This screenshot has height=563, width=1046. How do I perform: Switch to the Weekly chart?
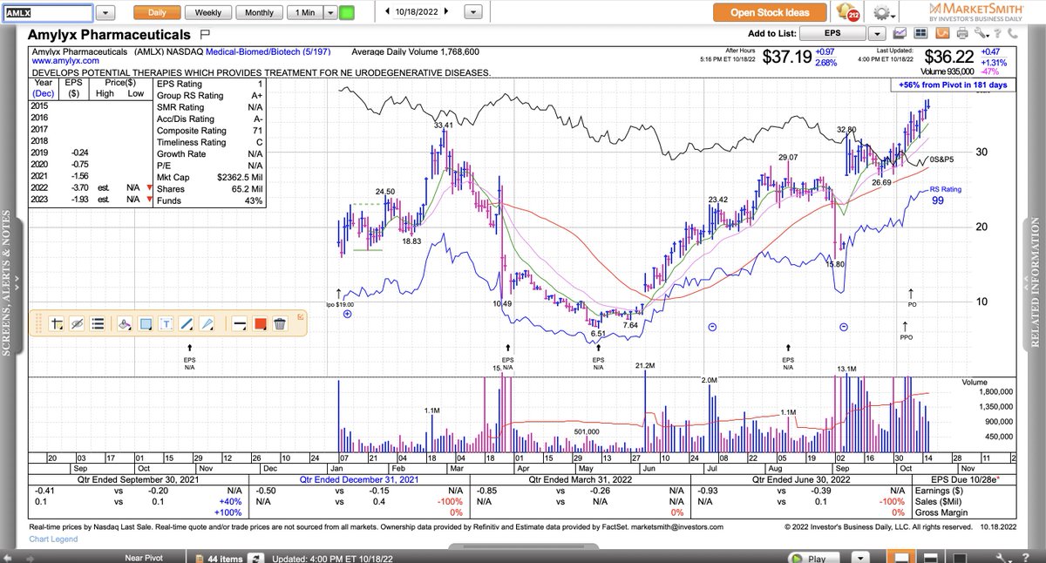click(207, 13)
